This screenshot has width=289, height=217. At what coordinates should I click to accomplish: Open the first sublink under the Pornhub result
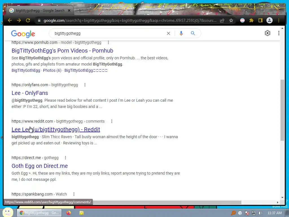26,70
